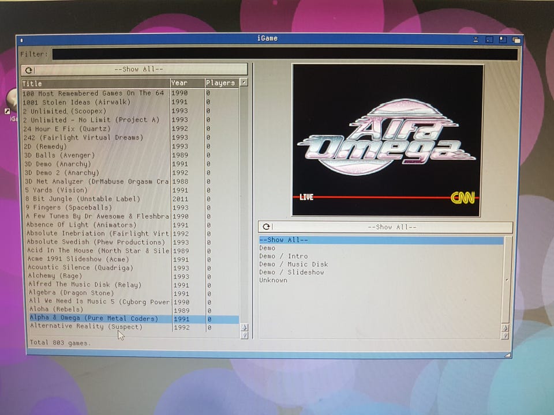The image size is (554, 415).
Task: Select Acme 1991 Slideshow (Acme)
Action: point(133,259)
